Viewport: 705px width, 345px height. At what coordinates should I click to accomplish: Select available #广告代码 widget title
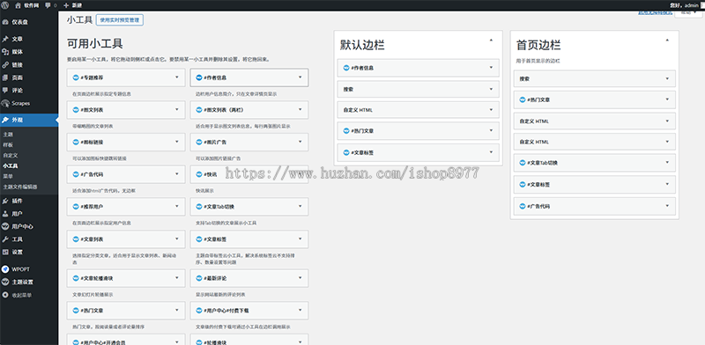point(92,174)
